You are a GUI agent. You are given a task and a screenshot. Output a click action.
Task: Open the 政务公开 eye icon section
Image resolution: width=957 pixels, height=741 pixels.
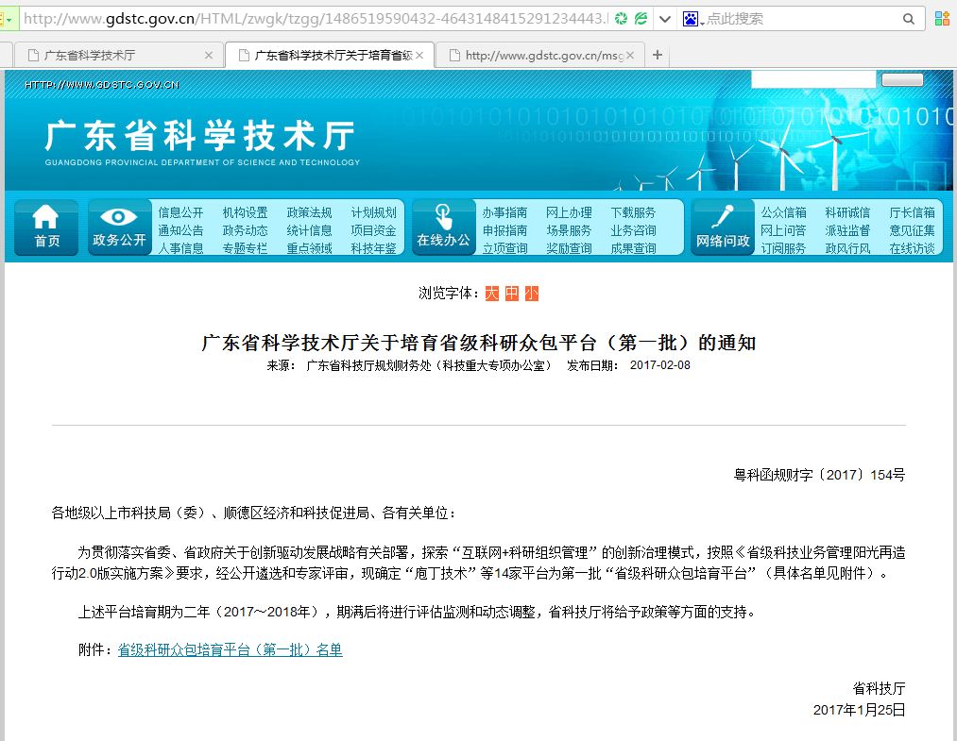coord(119,227)
